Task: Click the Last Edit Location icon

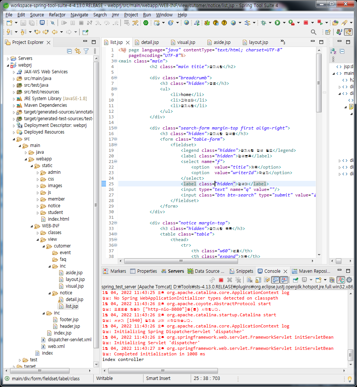Action: [x=37, y=32]
